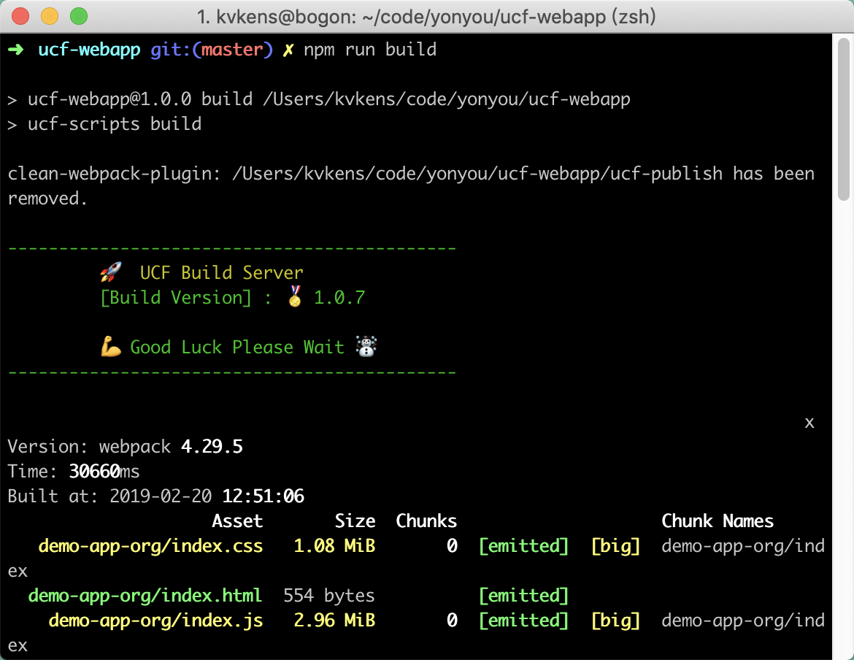The width and height of the screenshot is (854, 660).
Task: Click the 'Asset' column header
Action: coord(237,521)
